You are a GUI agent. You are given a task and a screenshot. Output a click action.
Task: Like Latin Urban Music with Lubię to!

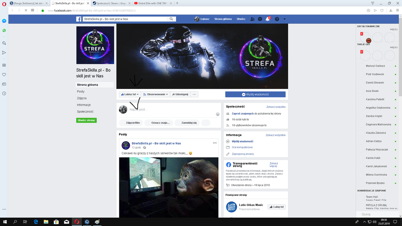[277, 207]
